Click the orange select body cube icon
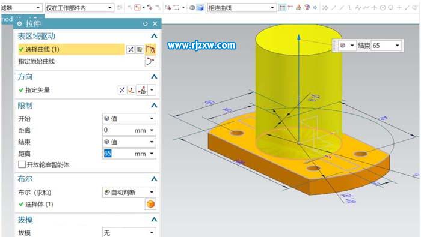The image size is (421, 237). click(150, 204)
